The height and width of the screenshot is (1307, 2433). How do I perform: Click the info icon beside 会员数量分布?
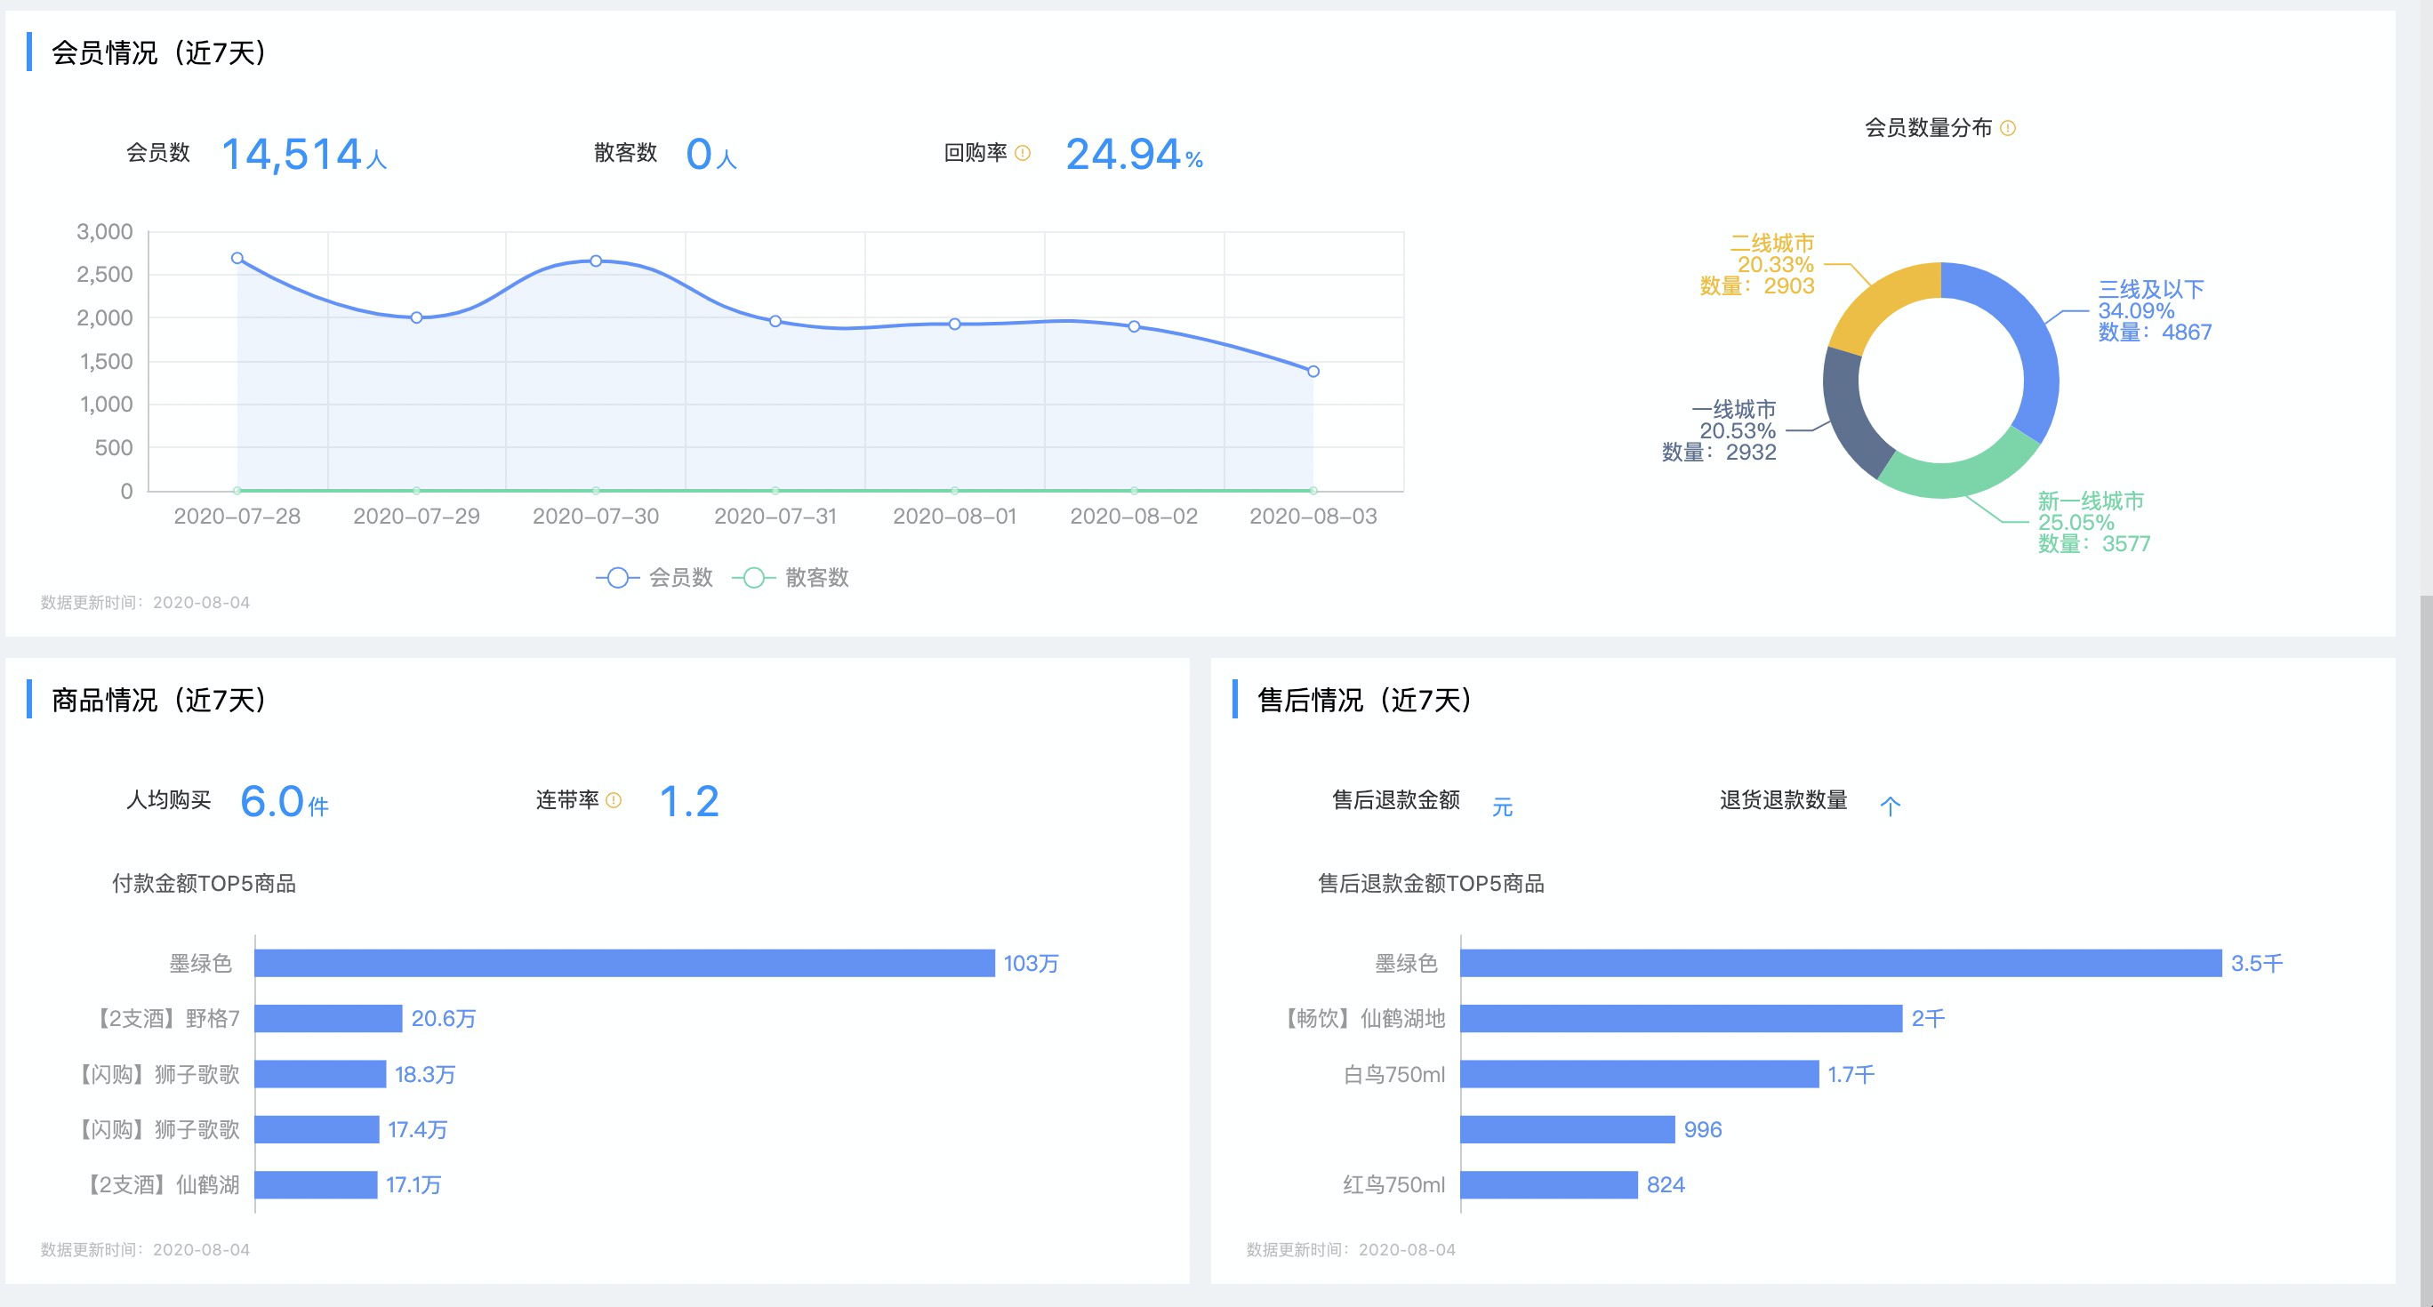click(2008, 127)
